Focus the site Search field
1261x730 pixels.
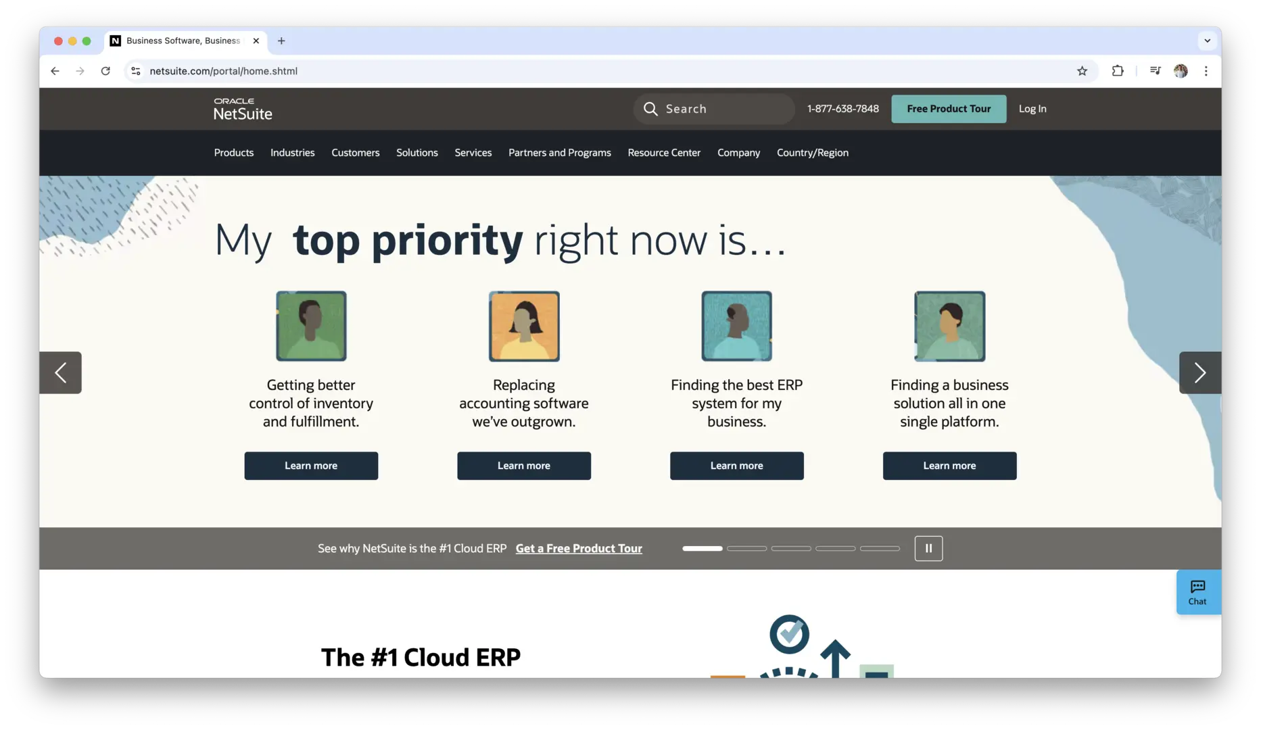coord(714,109)
